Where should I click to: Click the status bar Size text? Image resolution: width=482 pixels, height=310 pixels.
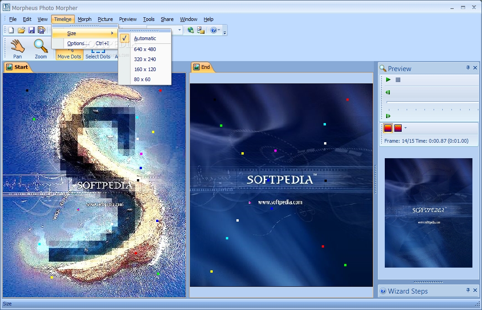point(7,304)
